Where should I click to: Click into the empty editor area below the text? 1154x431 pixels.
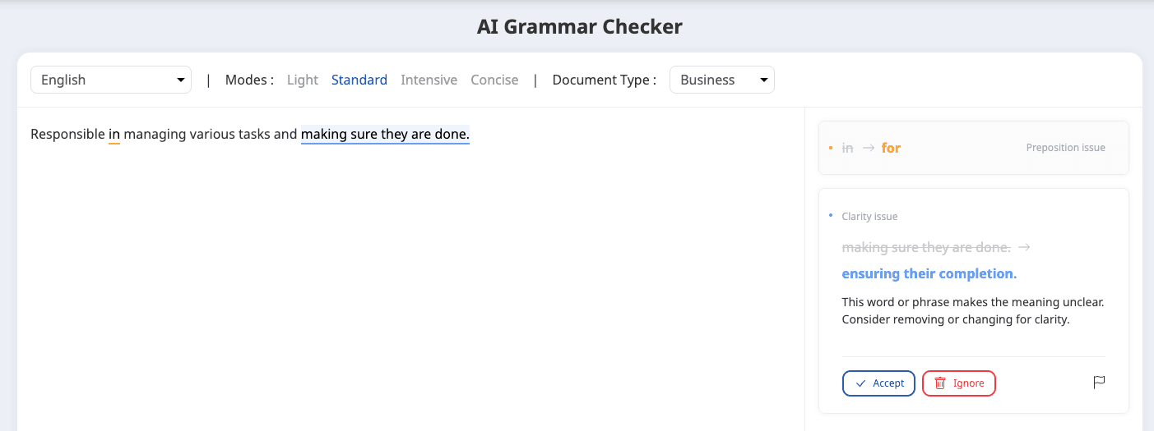410,287
